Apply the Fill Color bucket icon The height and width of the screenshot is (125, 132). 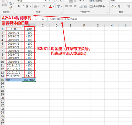(x=44, y=6)
